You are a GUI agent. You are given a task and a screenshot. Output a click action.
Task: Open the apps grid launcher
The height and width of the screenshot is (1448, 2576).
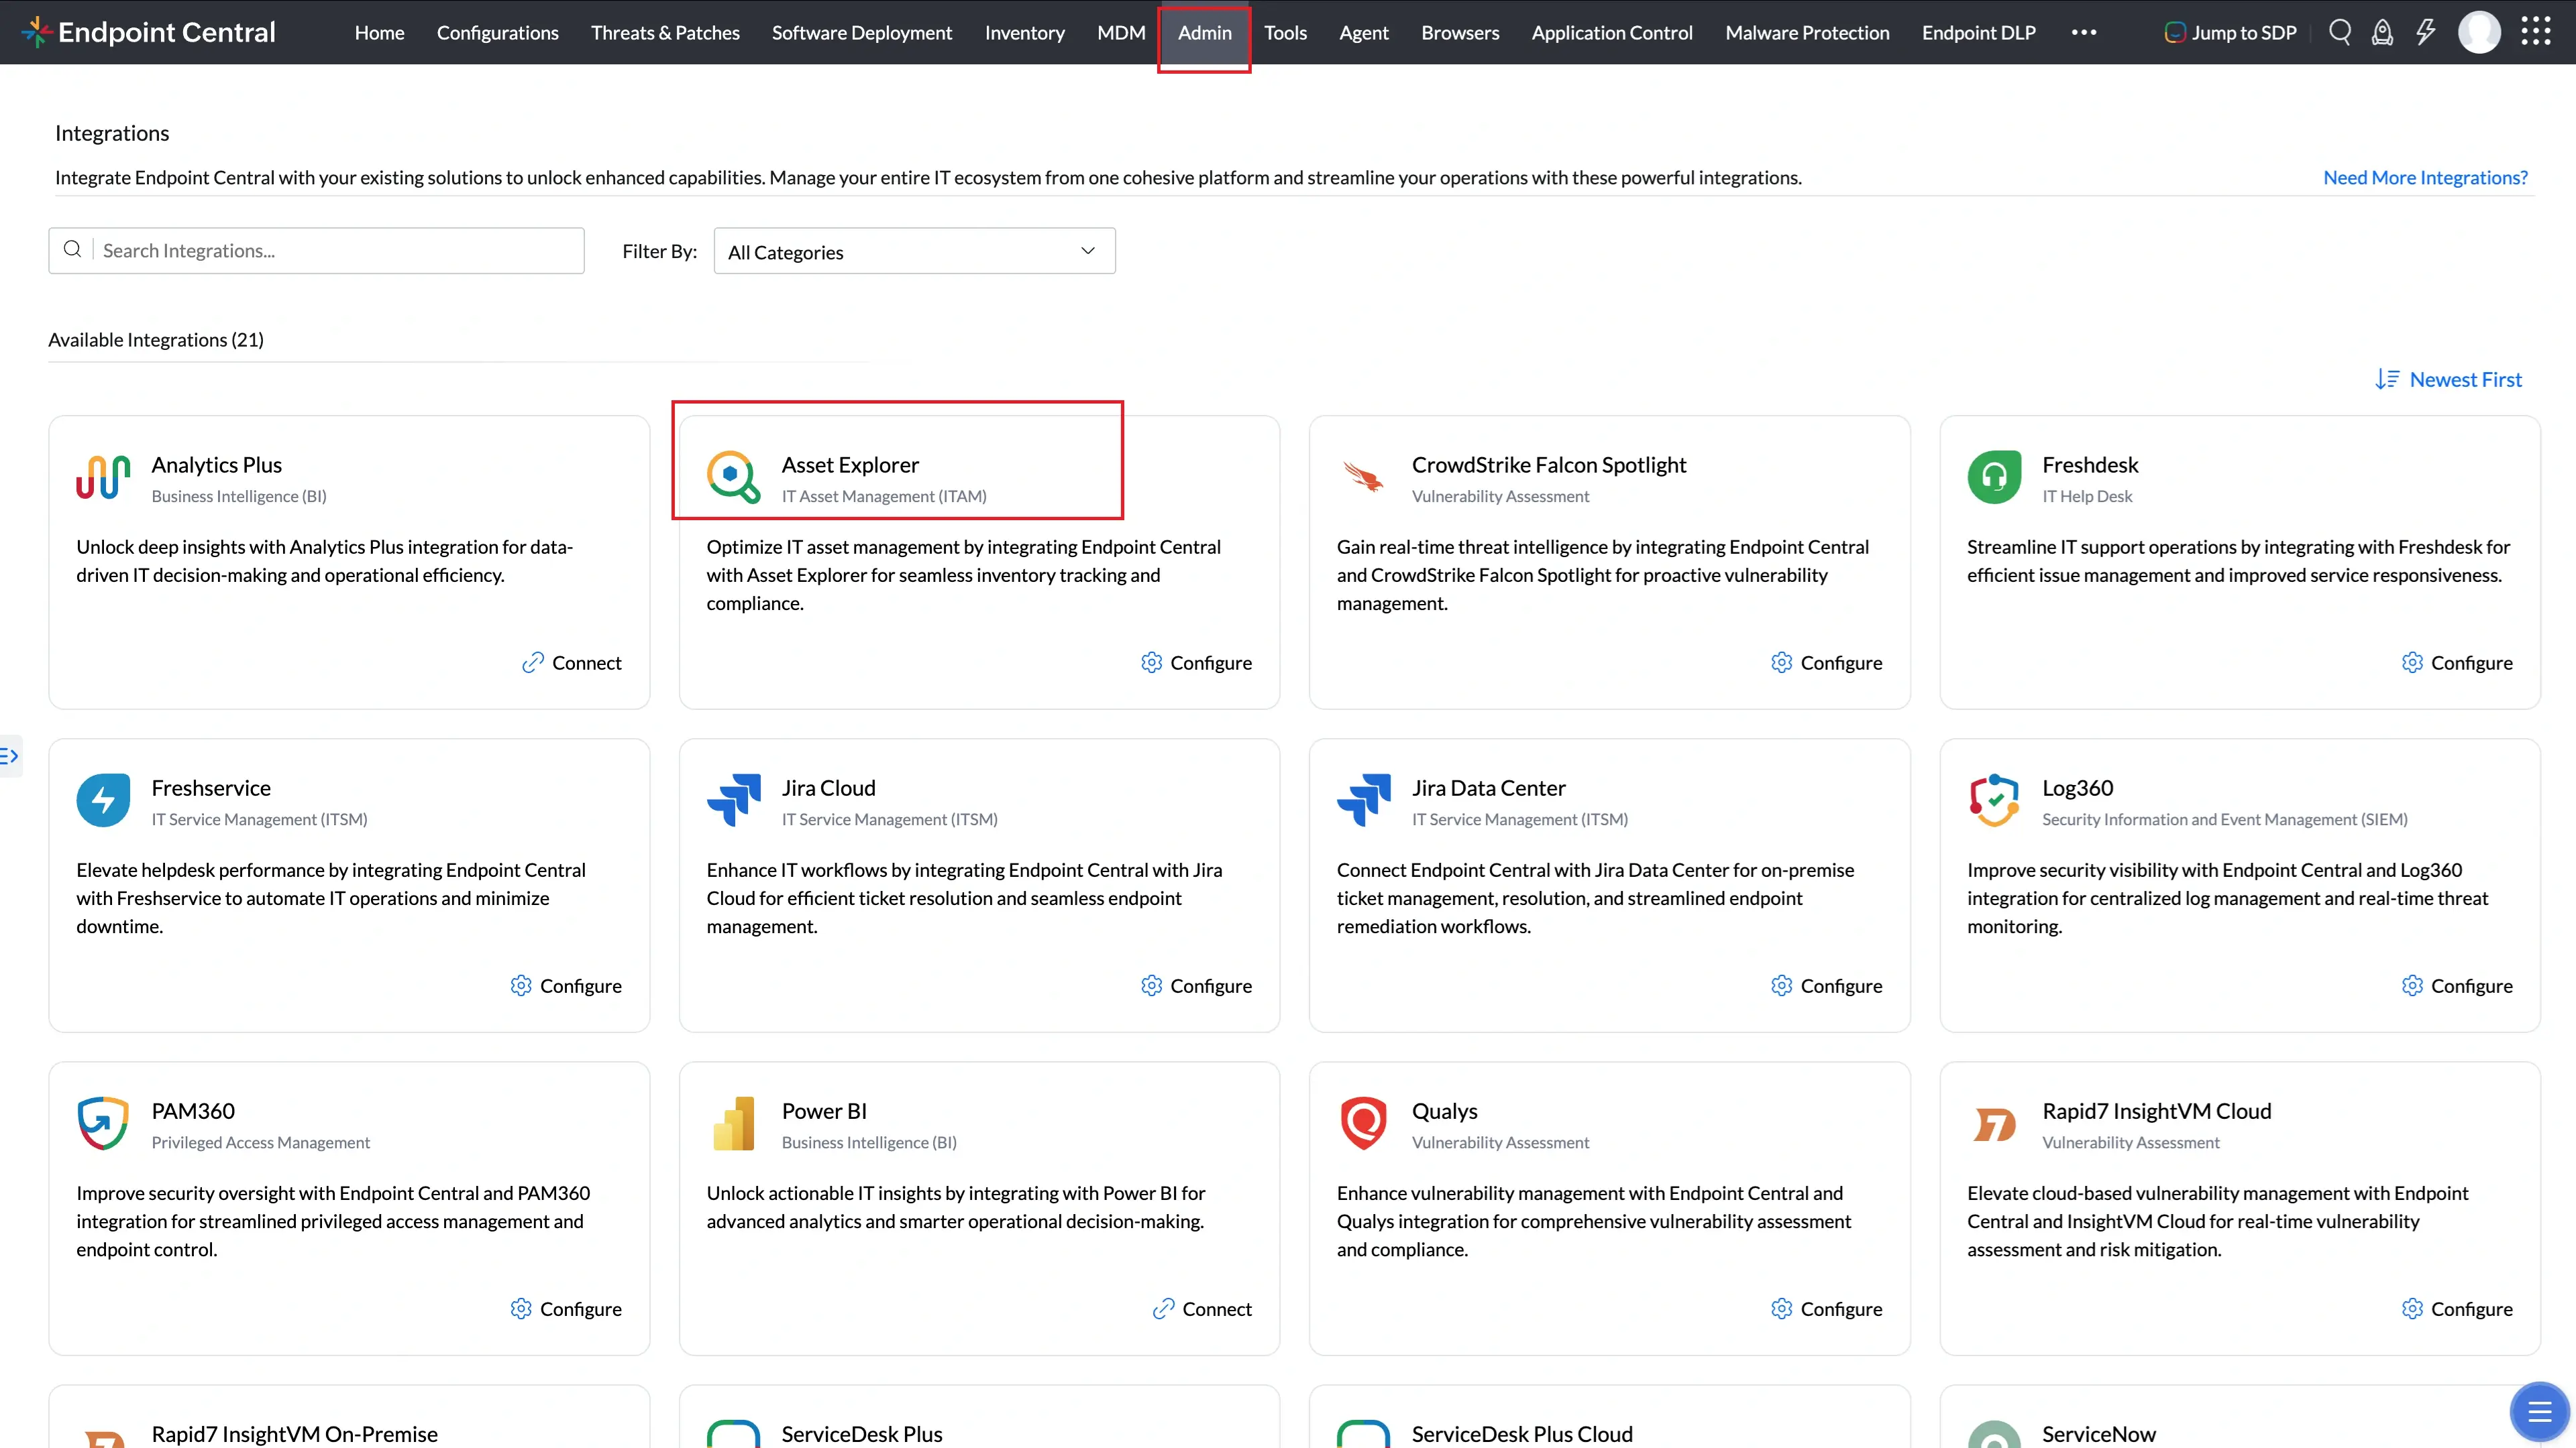coord(2535,32)
